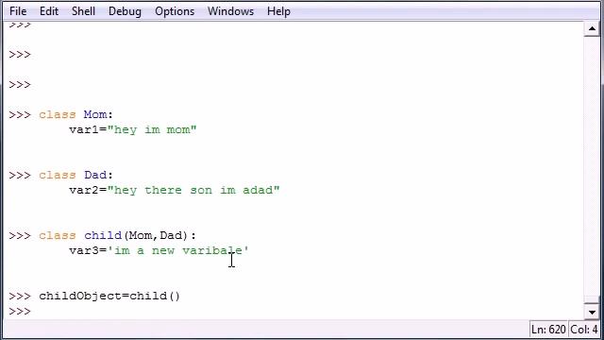Open the Help menu
The height and width of the screenshot is (340, 604).
click(x=278, y=11)
